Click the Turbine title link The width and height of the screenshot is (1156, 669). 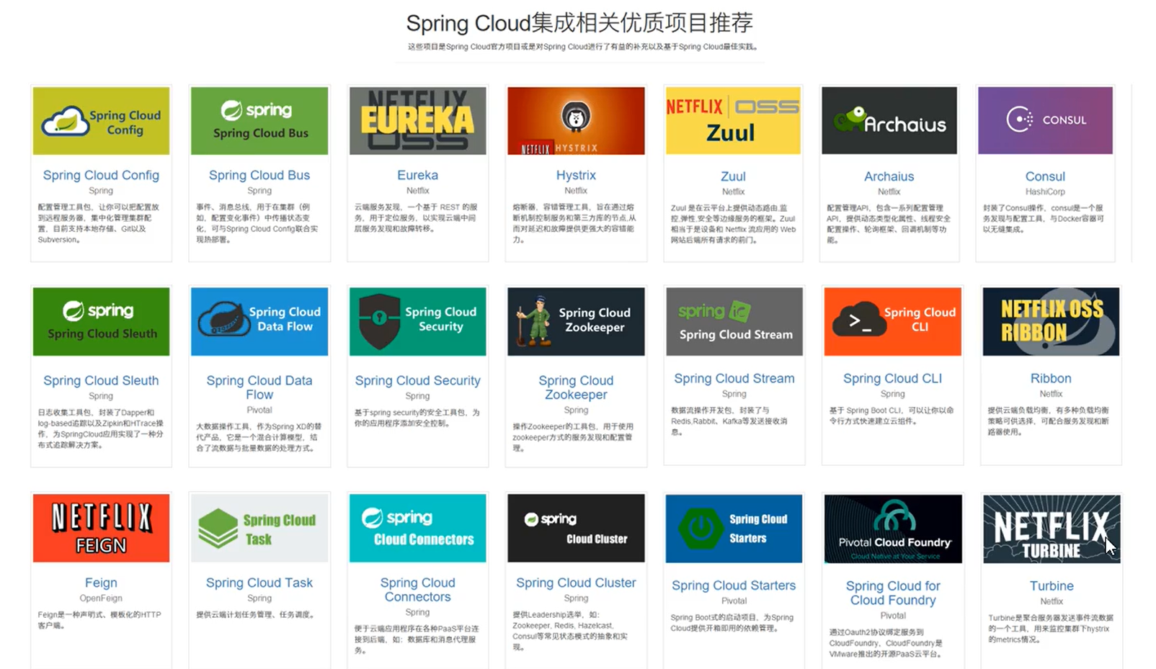(x=1051, y=585)
